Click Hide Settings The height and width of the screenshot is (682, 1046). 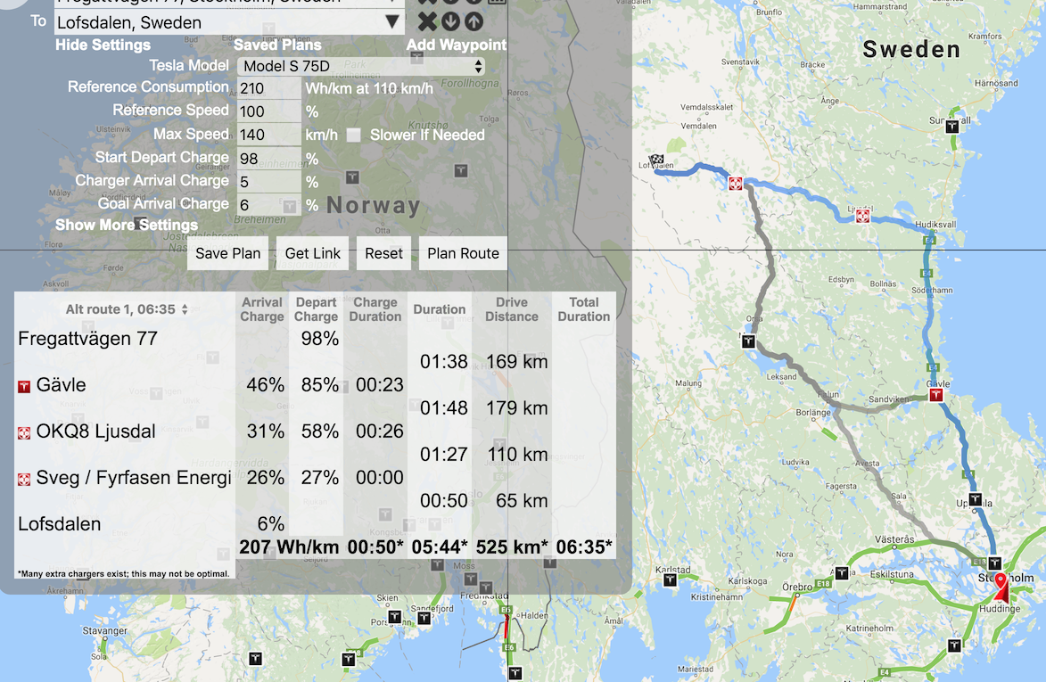[103, 45]
